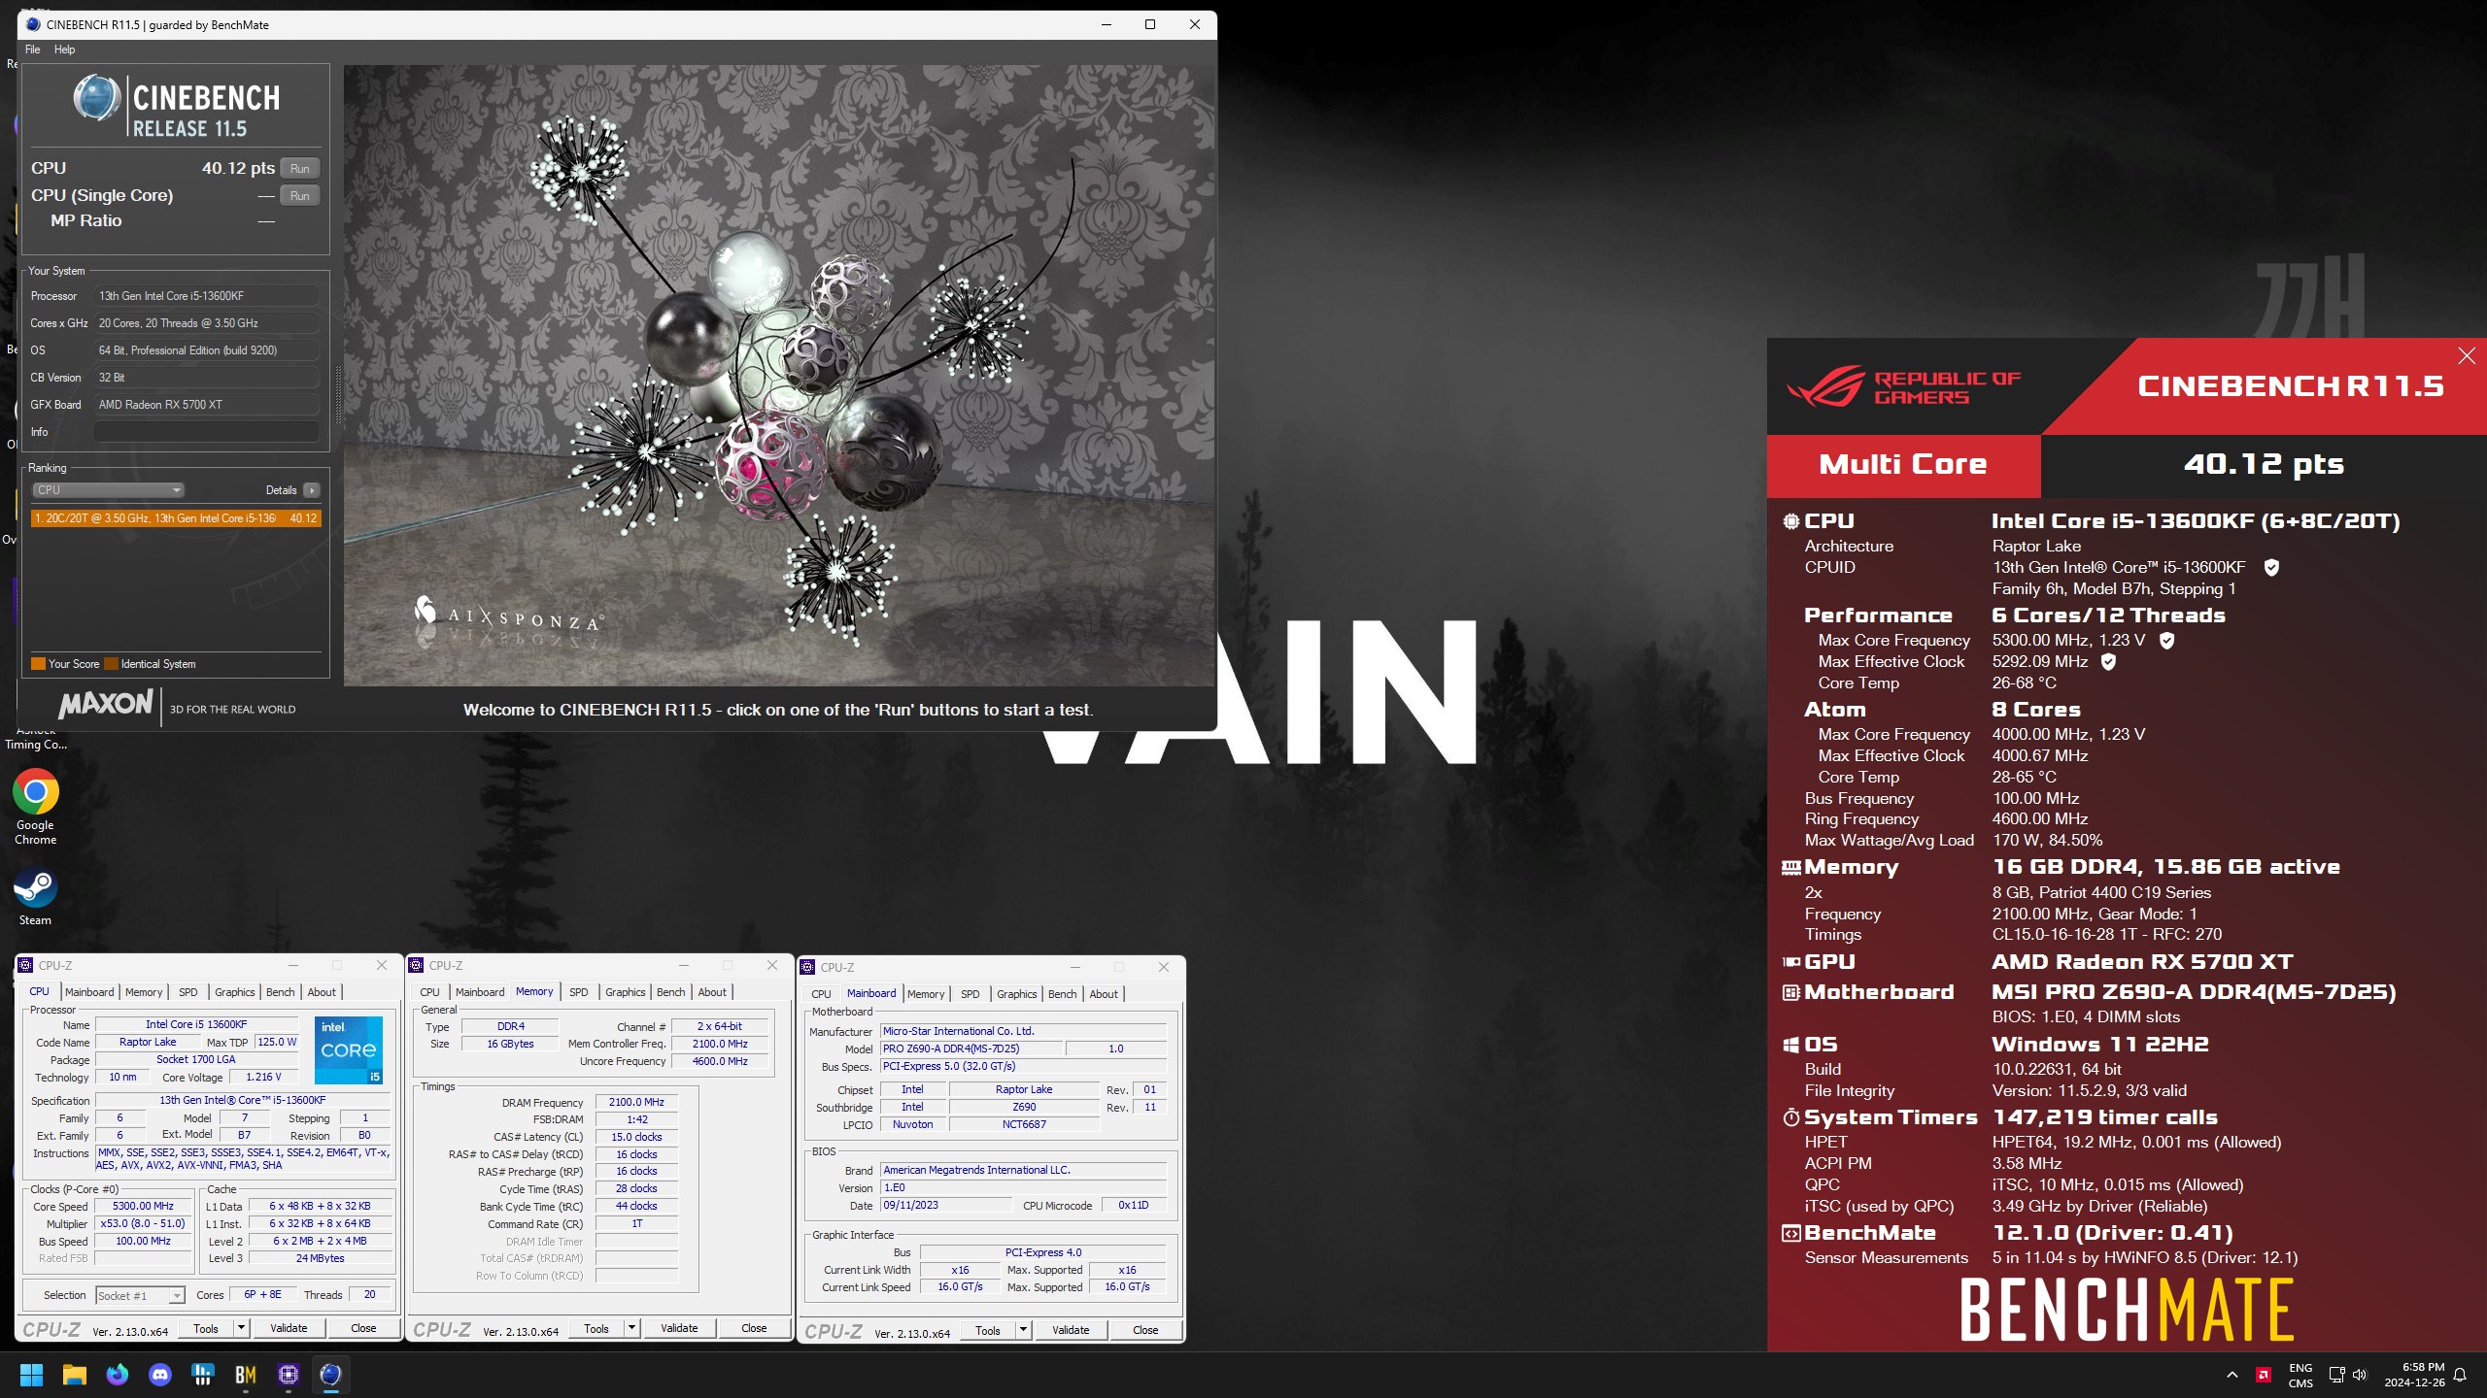
Task: Run the CPU (Single Core) test
Action: coord(300,196)
